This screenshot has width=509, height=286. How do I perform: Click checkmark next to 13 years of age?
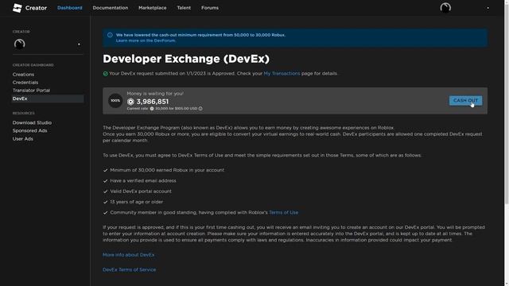point(105,202)
